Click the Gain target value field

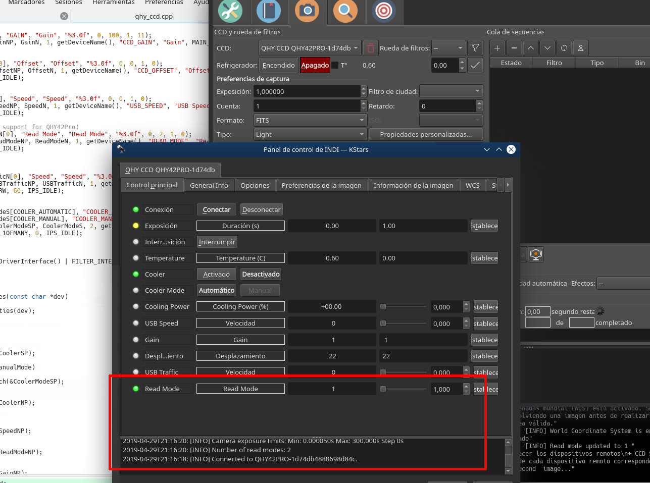[x=423, y=340]
